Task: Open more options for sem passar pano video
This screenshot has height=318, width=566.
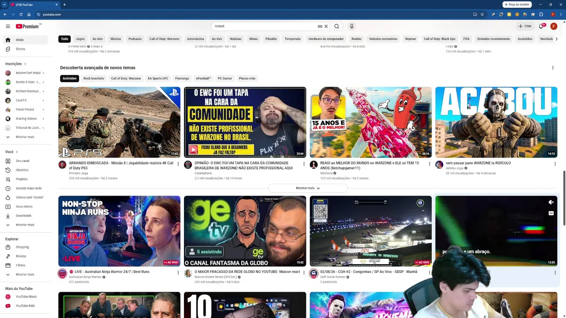Action: tap(555, 164)
